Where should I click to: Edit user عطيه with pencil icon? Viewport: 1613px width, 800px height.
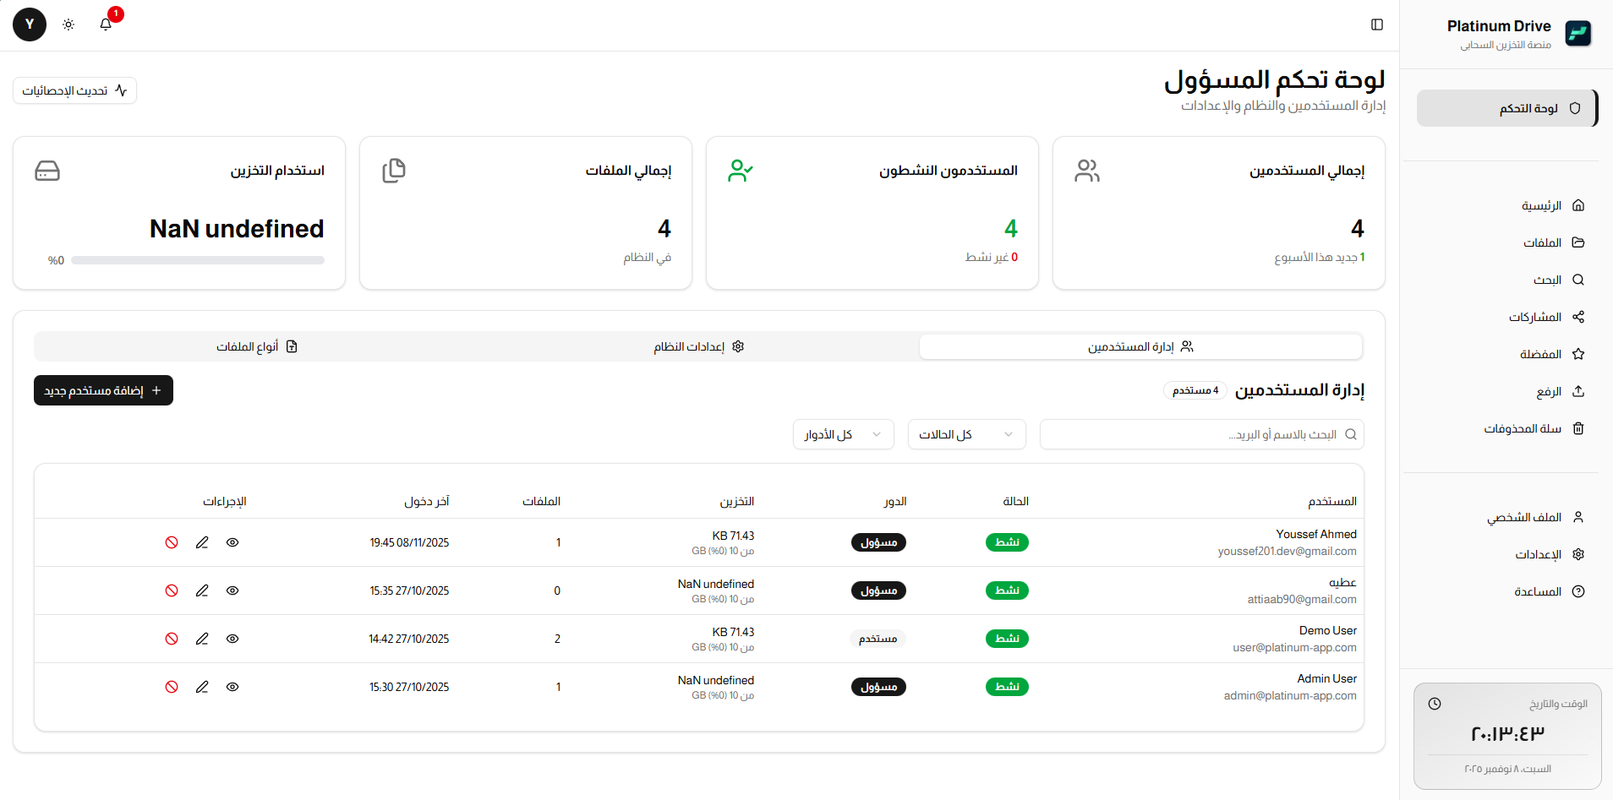[202, 590]
